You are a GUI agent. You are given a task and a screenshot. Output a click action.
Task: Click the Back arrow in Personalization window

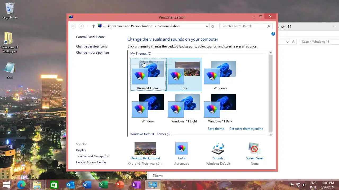coord(74,26)
